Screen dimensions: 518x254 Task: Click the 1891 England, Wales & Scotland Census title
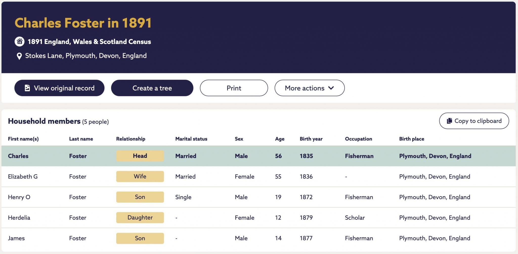click(89, 42)
